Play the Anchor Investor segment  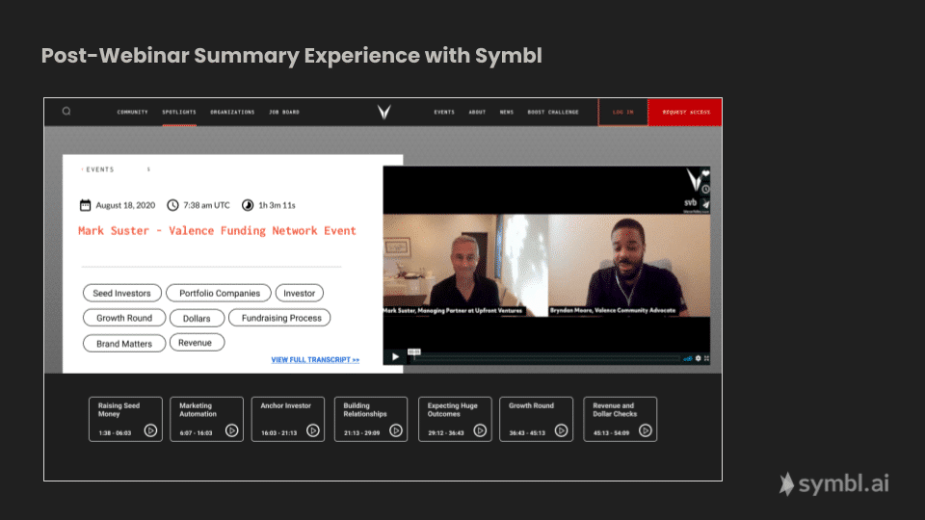point(313,430)
